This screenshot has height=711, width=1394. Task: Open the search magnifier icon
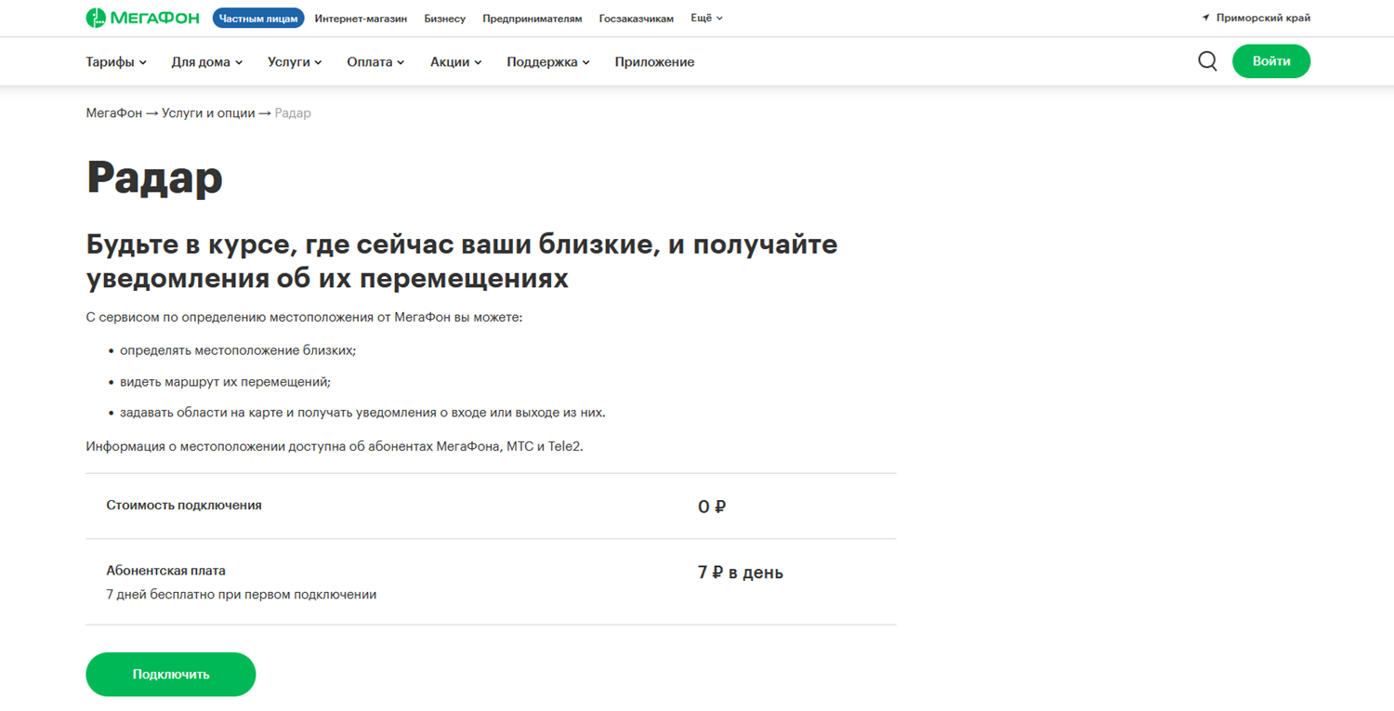tap(1207, 61)
